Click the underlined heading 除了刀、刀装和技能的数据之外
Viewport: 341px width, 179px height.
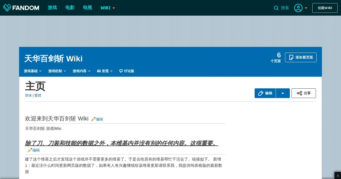tap(122, 143)
